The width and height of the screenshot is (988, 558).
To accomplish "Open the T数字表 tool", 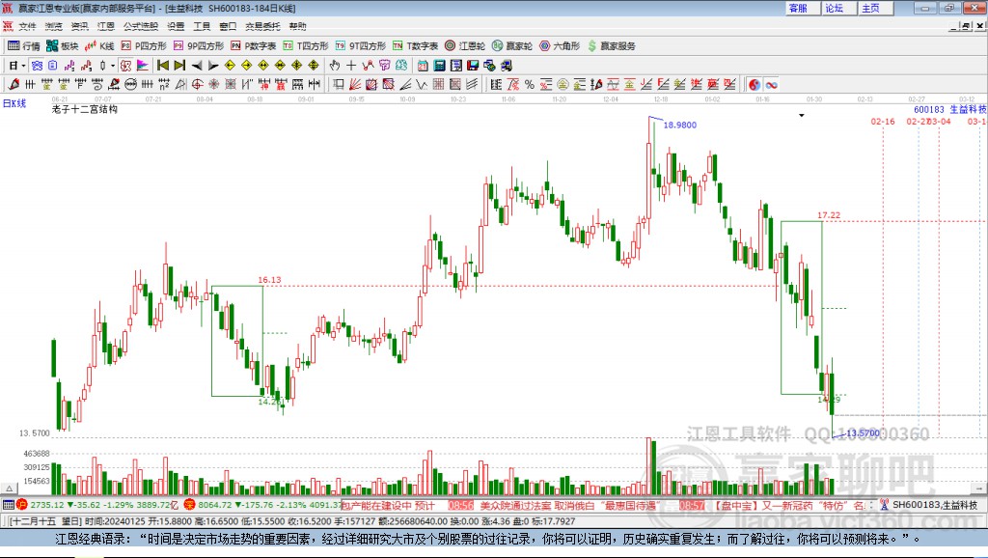I will (x=415, y=46).
